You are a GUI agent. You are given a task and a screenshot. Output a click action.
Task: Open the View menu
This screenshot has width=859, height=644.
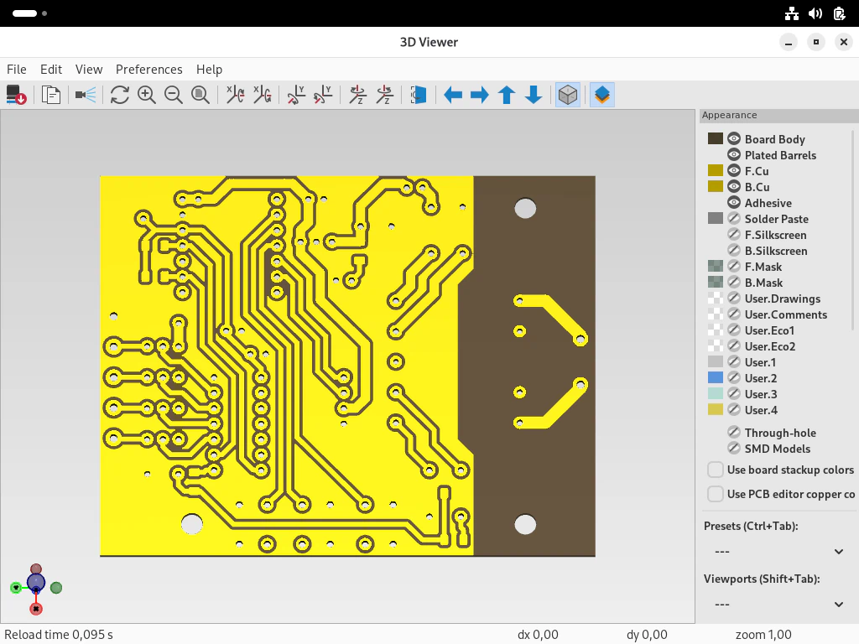click(89, 70)
